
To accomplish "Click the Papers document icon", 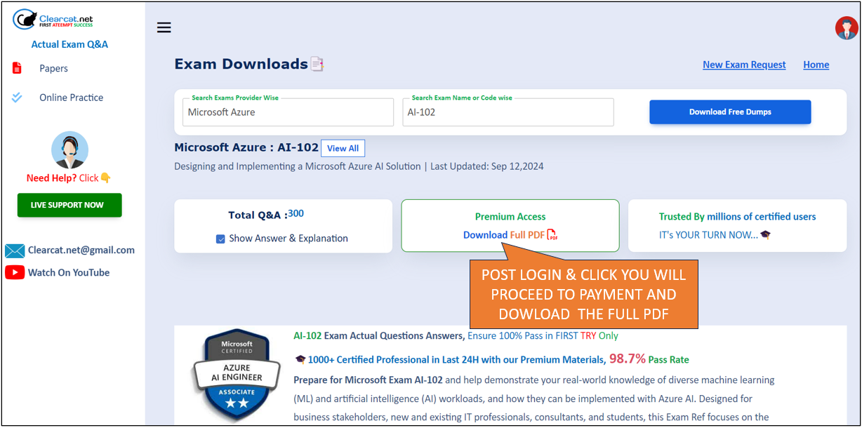I will [x=18, y=68].
